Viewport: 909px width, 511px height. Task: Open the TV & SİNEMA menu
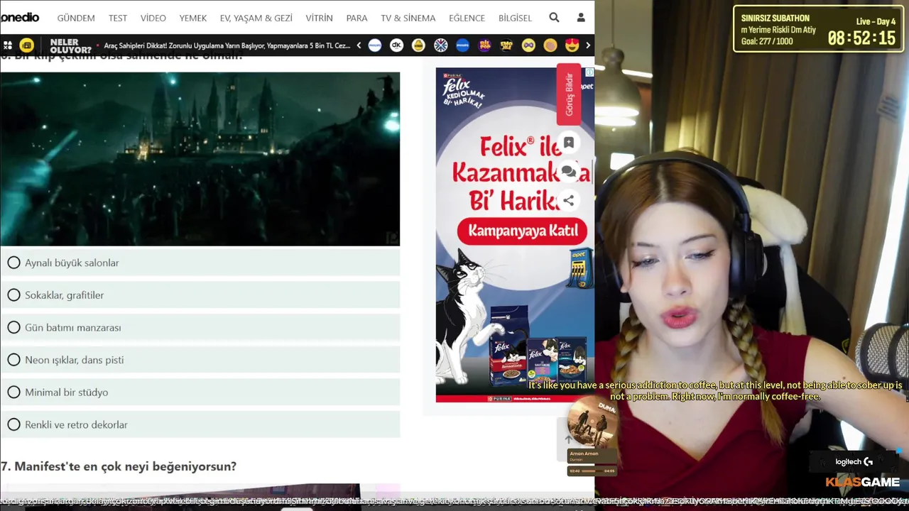(408, 18)
